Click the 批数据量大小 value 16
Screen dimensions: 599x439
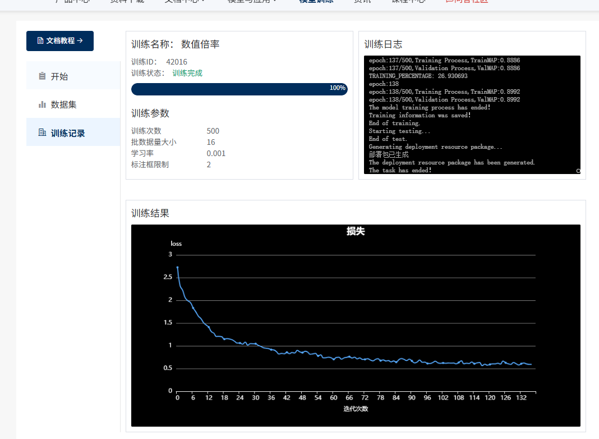[211, 142]
